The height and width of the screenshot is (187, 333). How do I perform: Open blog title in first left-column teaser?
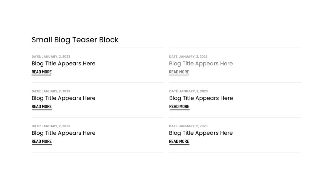pos(63,64)
